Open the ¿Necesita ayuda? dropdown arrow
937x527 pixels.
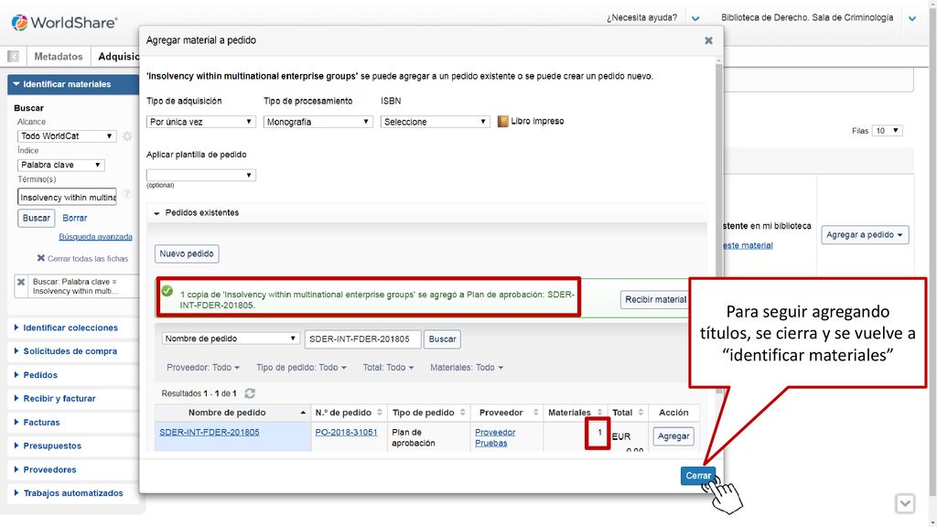click(695, 18)
